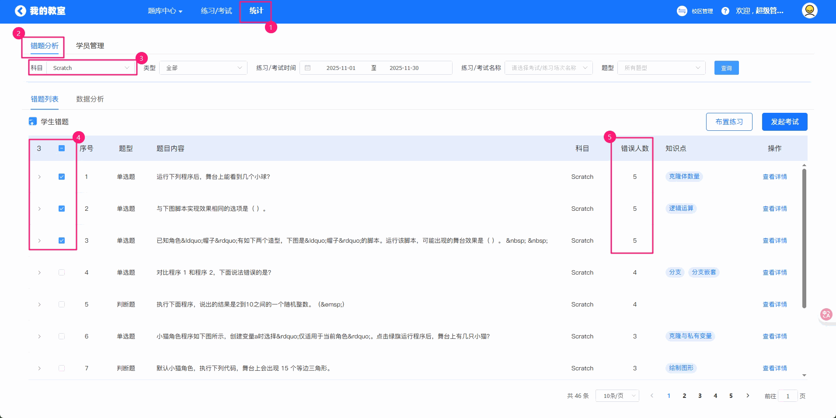Expand row 5 details with chevron
836x418 pixels.
(x=39, y=304)
